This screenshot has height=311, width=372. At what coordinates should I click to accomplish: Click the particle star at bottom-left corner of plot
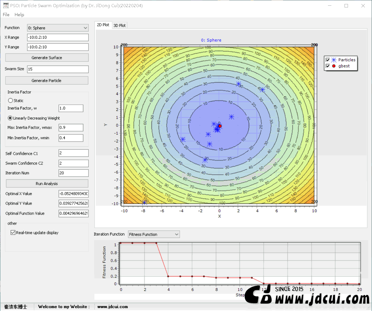pyautogui.click(x=145, y=203)
